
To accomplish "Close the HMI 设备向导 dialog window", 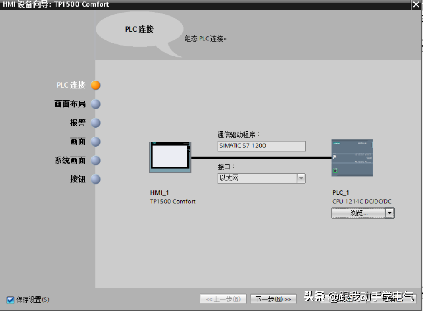I will [x=416, y=5].
